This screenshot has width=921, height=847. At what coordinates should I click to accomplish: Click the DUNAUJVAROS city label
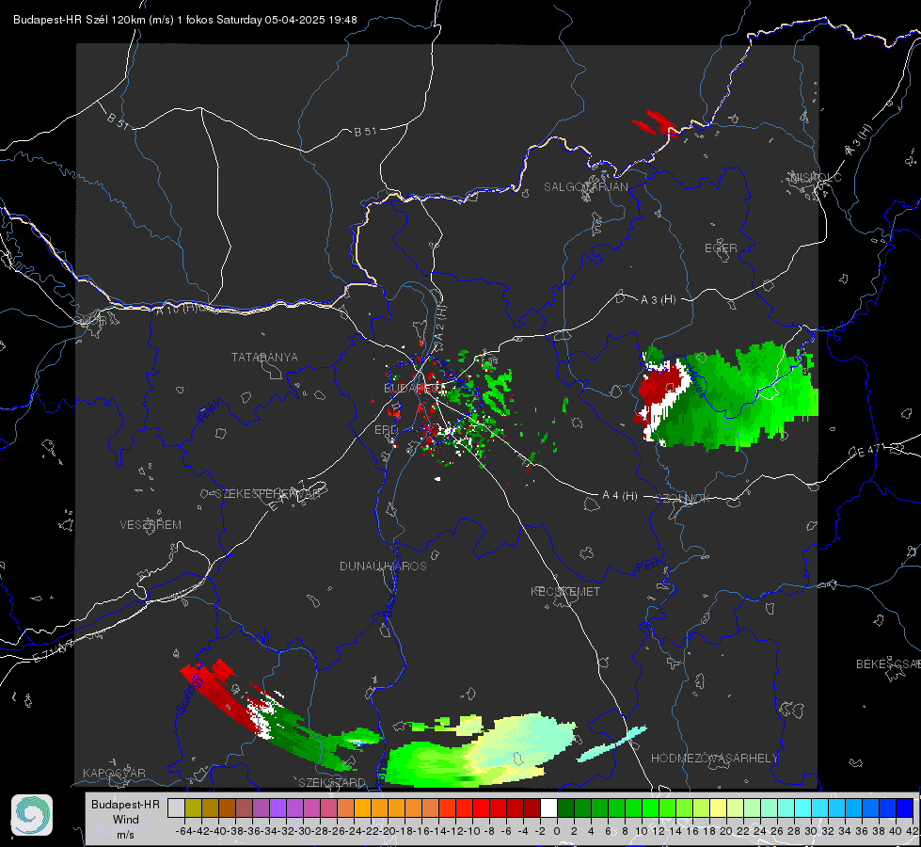pos(383,566)
